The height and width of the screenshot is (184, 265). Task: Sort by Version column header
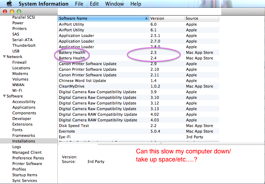click(167, 18)
